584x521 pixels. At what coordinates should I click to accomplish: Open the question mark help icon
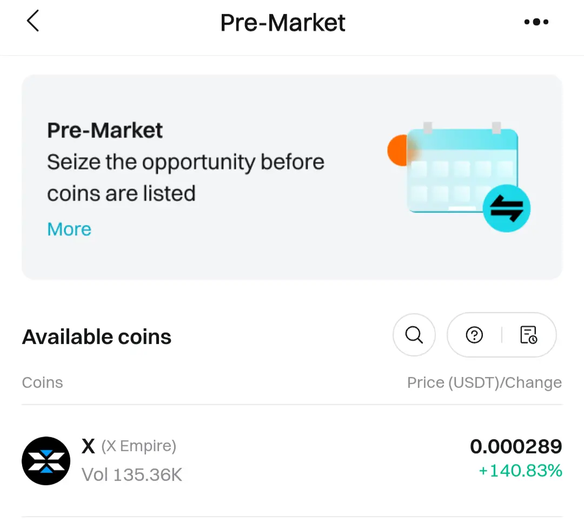(474, 335)
